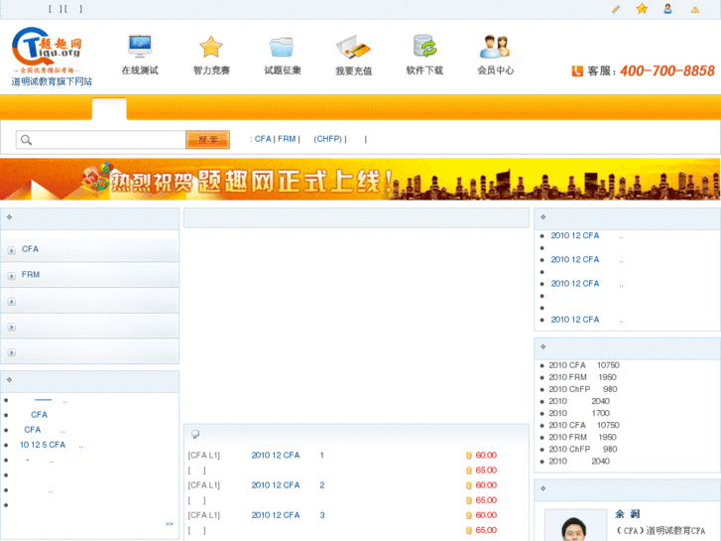The image size is (721, 541).
Task: Click the warning triangle icon in top bar
Action: [695, 9]
